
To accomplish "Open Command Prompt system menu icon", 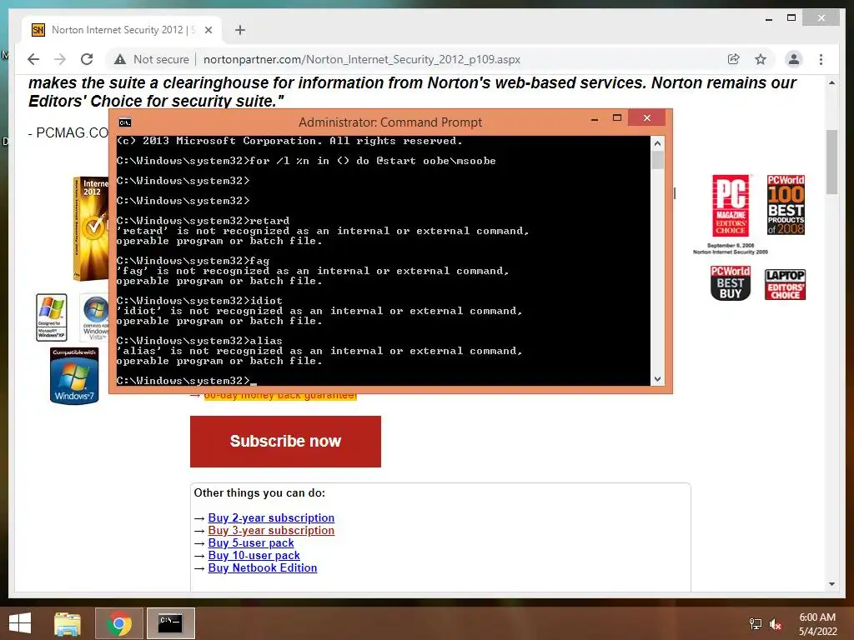I will (125, 122).
